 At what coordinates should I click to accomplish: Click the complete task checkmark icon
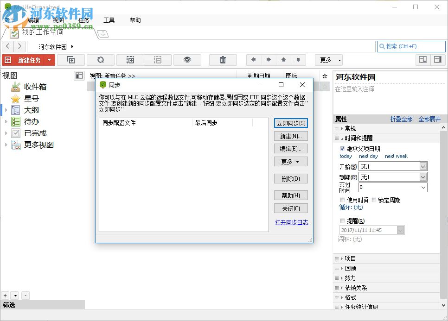[187, 59]
